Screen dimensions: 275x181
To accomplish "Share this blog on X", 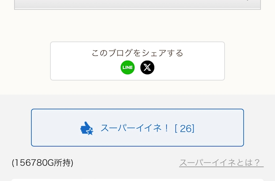I will [147, 68].
